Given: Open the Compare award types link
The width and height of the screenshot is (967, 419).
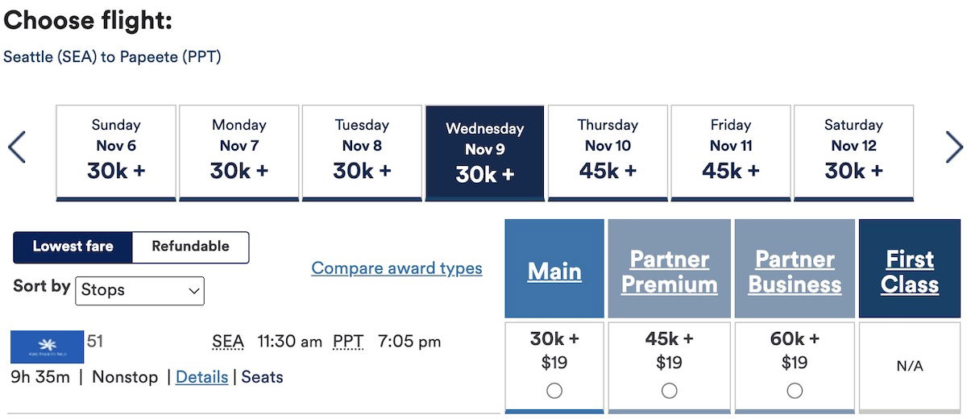Looking at the screenshot, I should 397,268.
